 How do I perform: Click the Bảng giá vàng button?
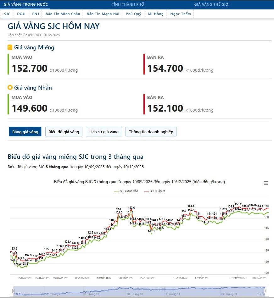pos(25,132)
